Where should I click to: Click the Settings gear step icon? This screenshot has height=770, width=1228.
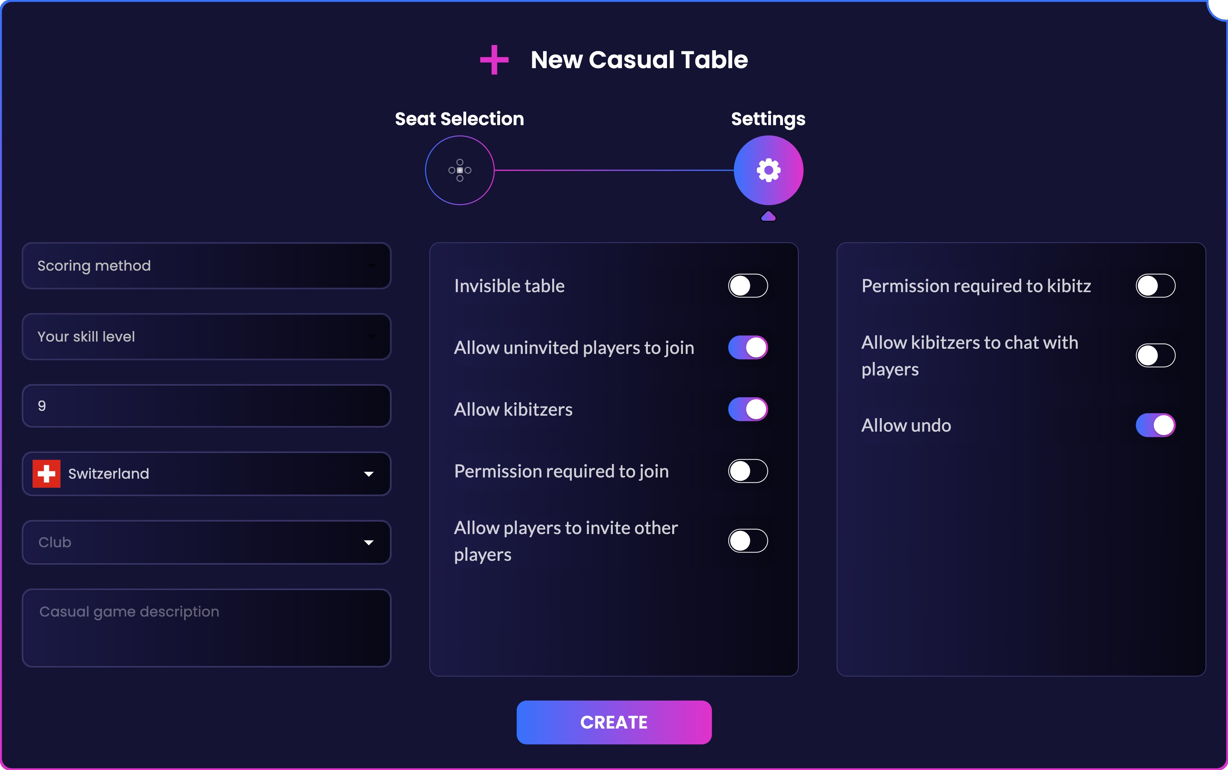(768, 171)
